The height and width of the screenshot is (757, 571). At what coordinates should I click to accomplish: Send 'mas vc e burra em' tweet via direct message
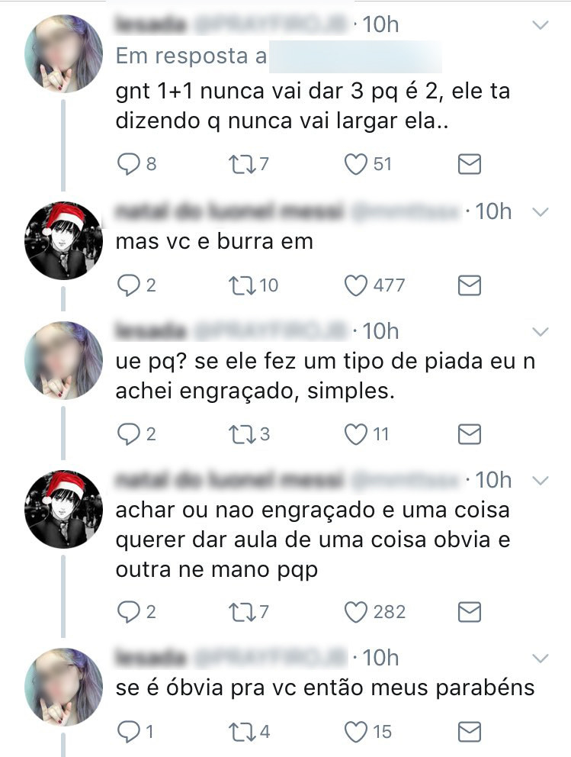470,285
